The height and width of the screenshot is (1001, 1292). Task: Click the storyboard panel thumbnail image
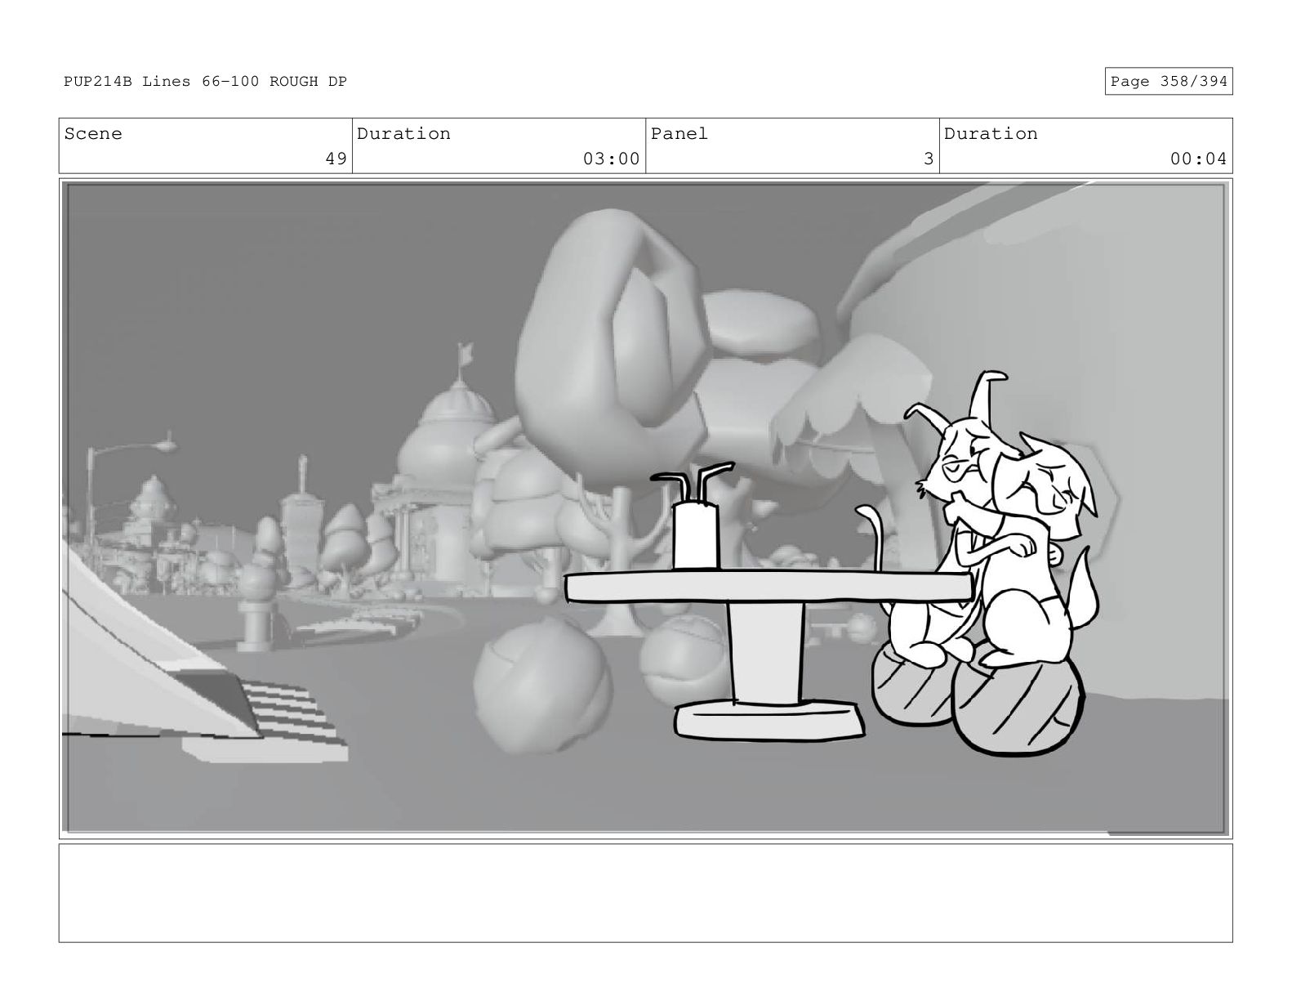coord(645,508)
